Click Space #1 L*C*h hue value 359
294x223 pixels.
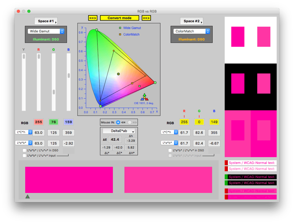point(68,133)
